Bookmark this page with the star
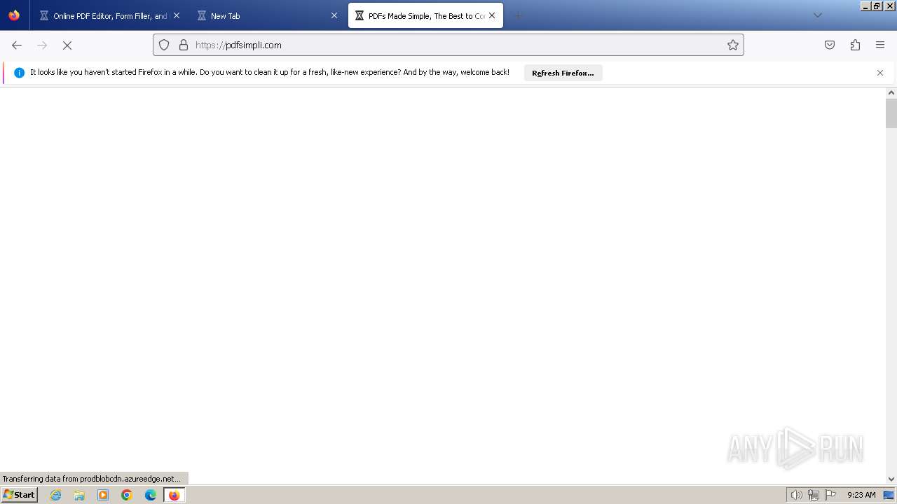The height and width of the screenshot is (504, 897). tap(733, 45)
